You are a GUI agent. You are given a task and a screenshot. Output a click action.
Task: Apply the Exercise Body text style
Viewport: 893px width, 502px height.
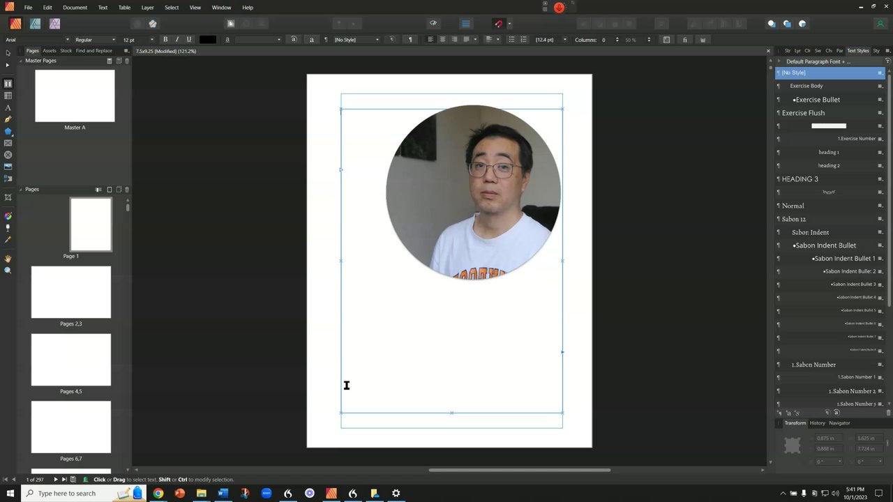(806, 86)
